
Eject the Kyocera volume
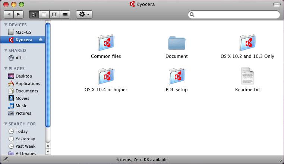(41, 40)
